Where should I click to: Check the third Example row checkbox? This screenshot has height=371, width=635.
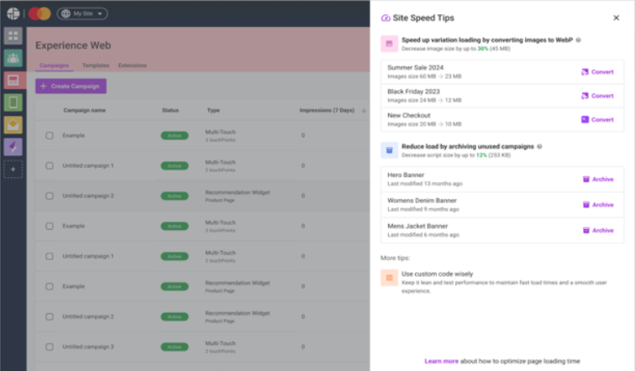(x=50, y=286)
